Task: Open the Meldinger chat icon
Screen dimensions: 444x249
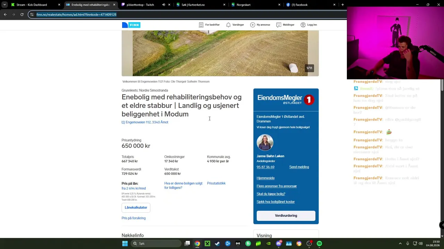Action: point(279,25)
